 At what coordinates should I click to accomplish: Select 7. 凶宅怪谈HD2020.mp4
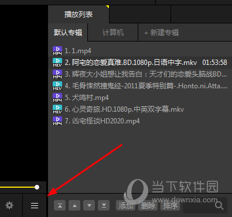coord(140,121)
